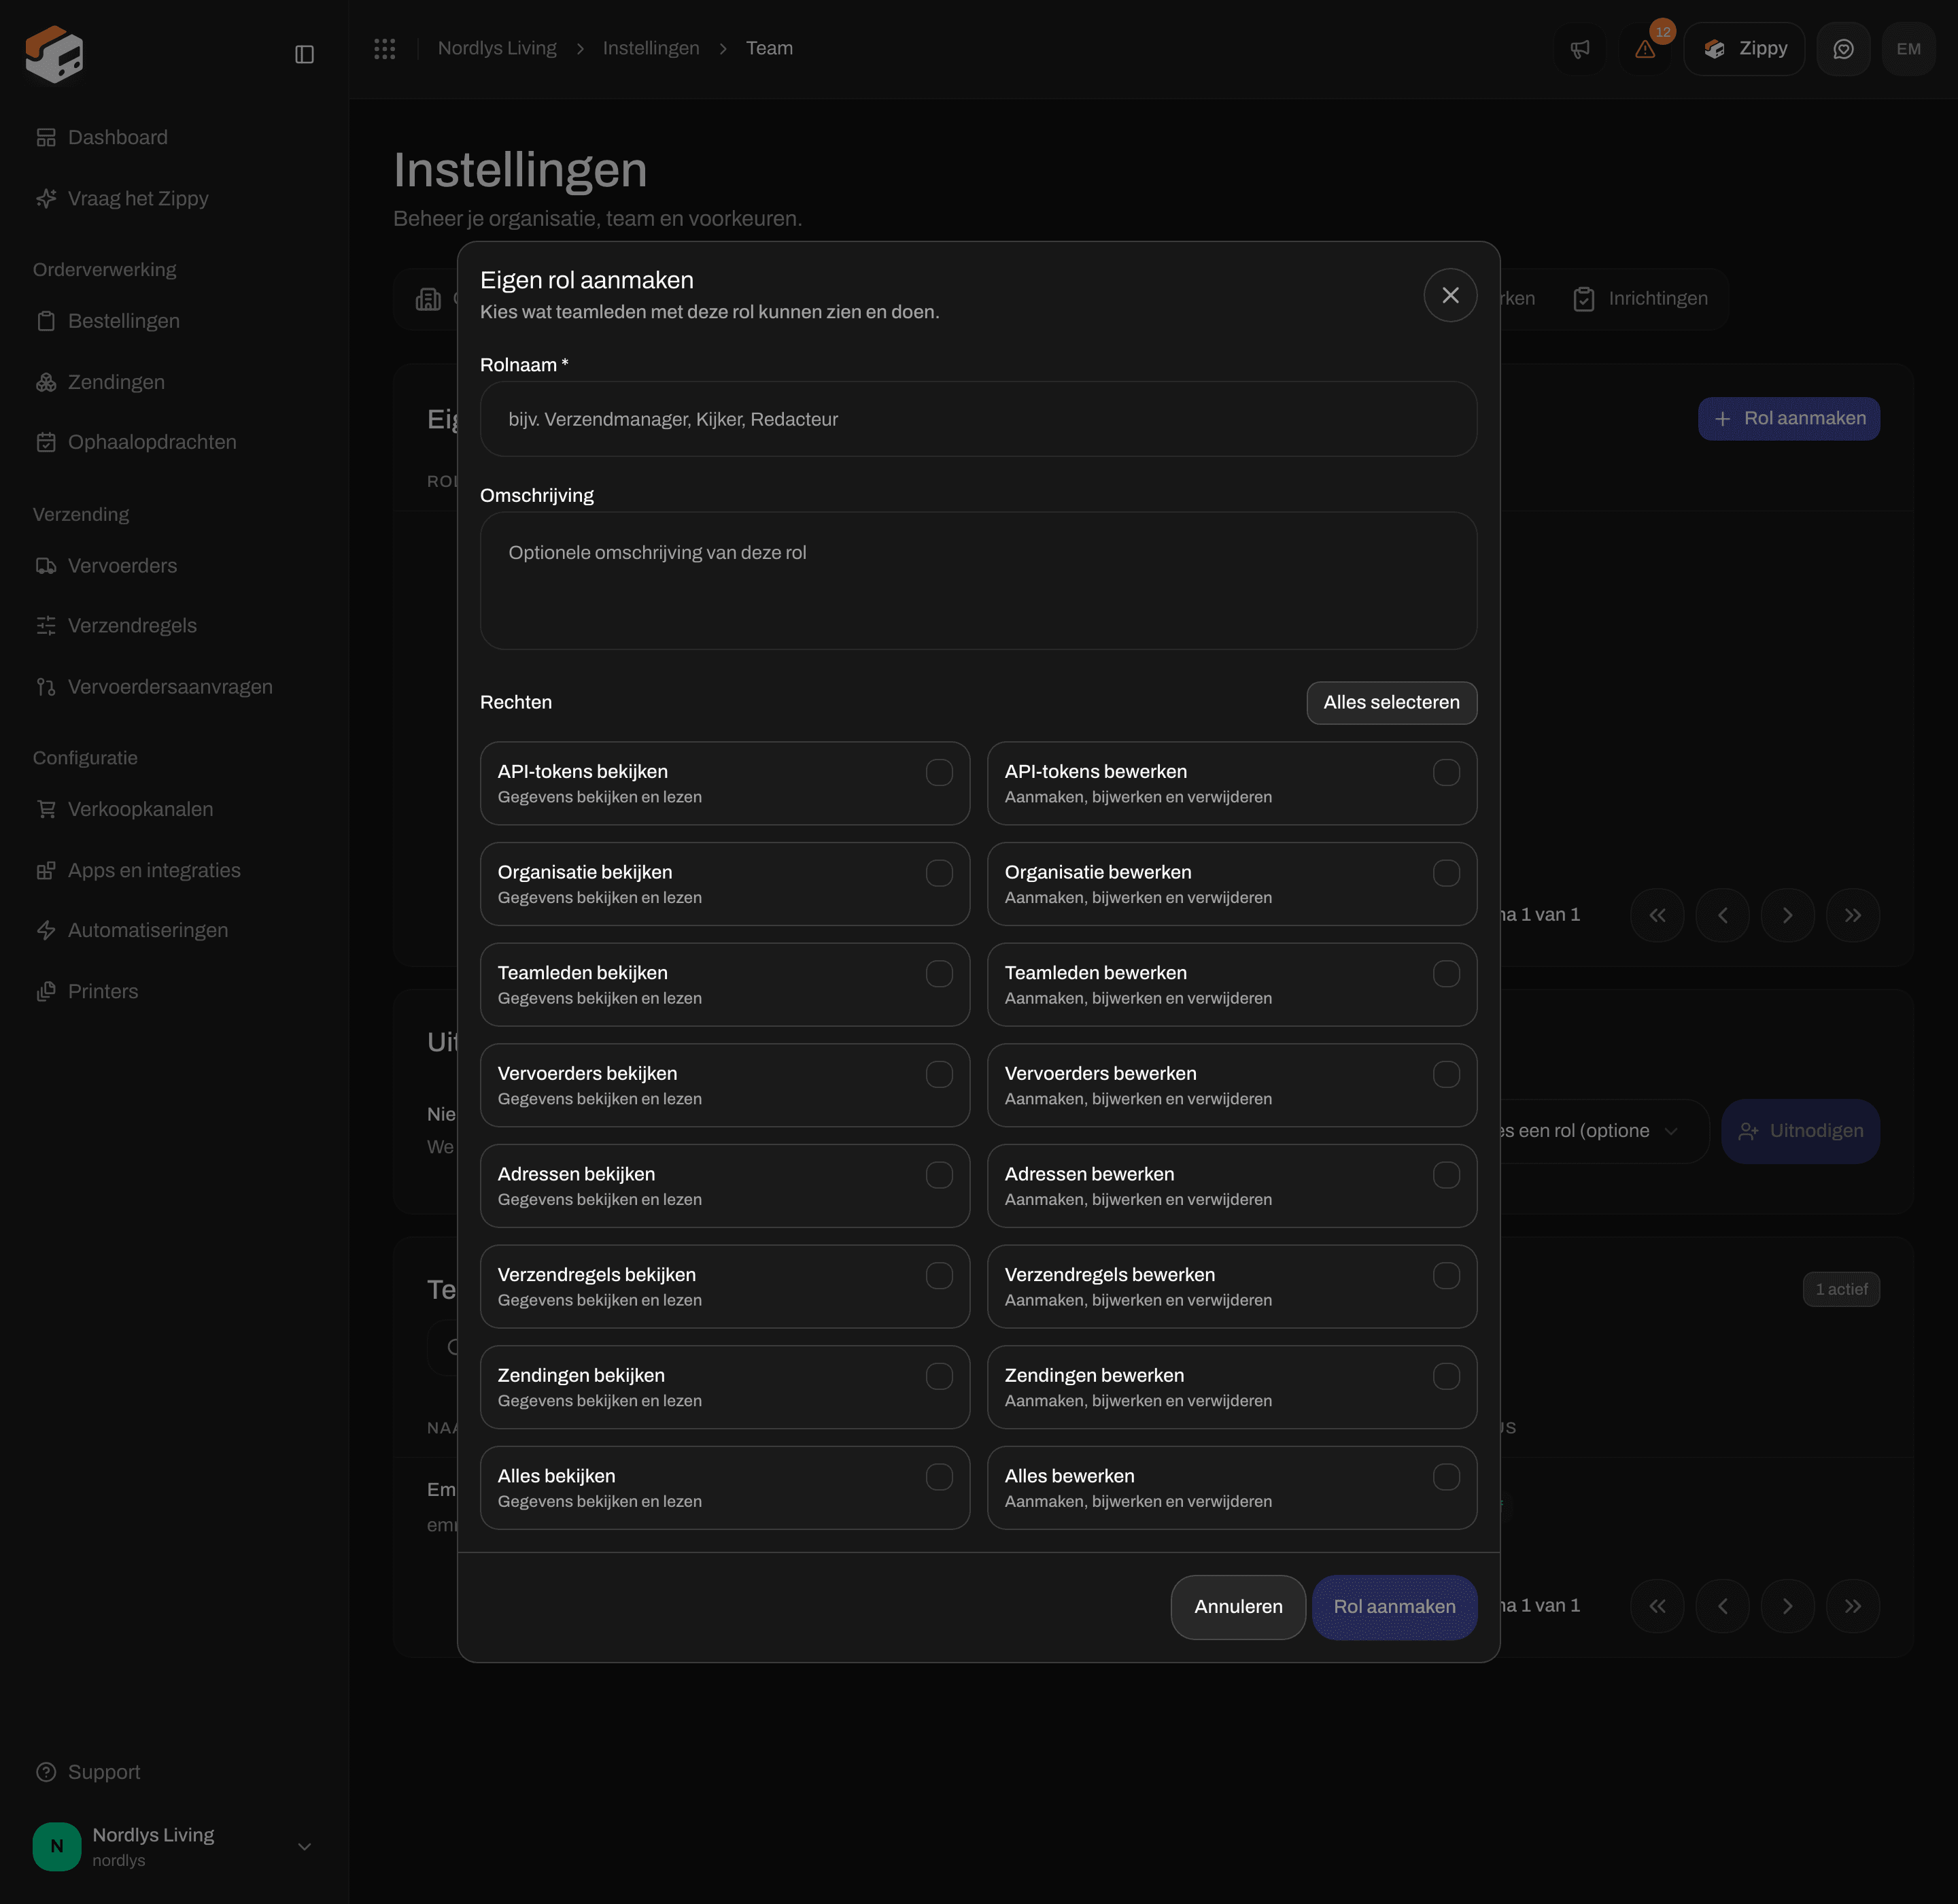The height and width of the screenshot is (1904, 1958).
Task: Enable Zendingen bekijken permission
Action: coord(939,1376)
